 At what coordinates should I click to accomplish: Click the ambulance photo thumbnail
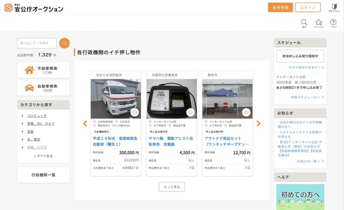point(116,99)
